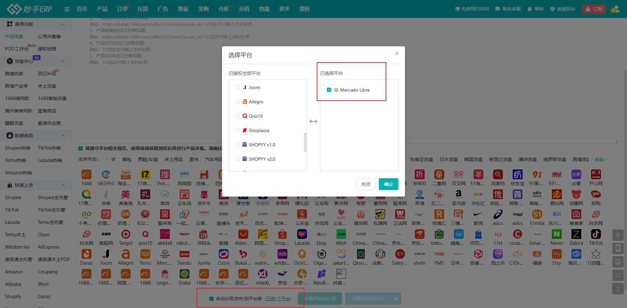Click the hamburger menu icon beside 妙手ERP logo

pos(67,9)
